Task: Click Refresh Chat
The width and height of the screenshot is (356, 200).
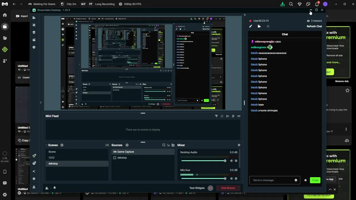Action: click(x=314, y=26)
